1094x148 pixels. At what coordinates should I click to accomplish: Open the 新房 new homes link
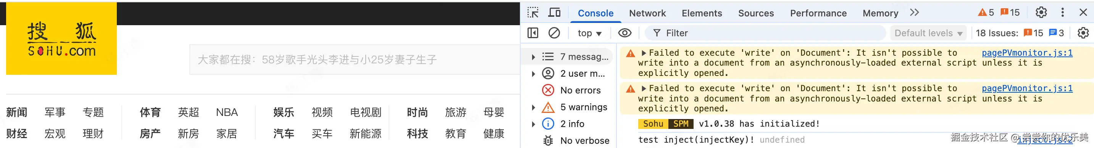tap(189, 134)
